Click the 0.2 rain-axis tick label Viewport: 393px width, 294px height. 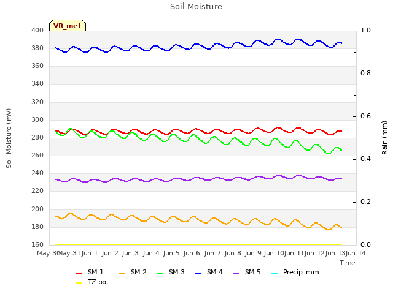point(365,202)
